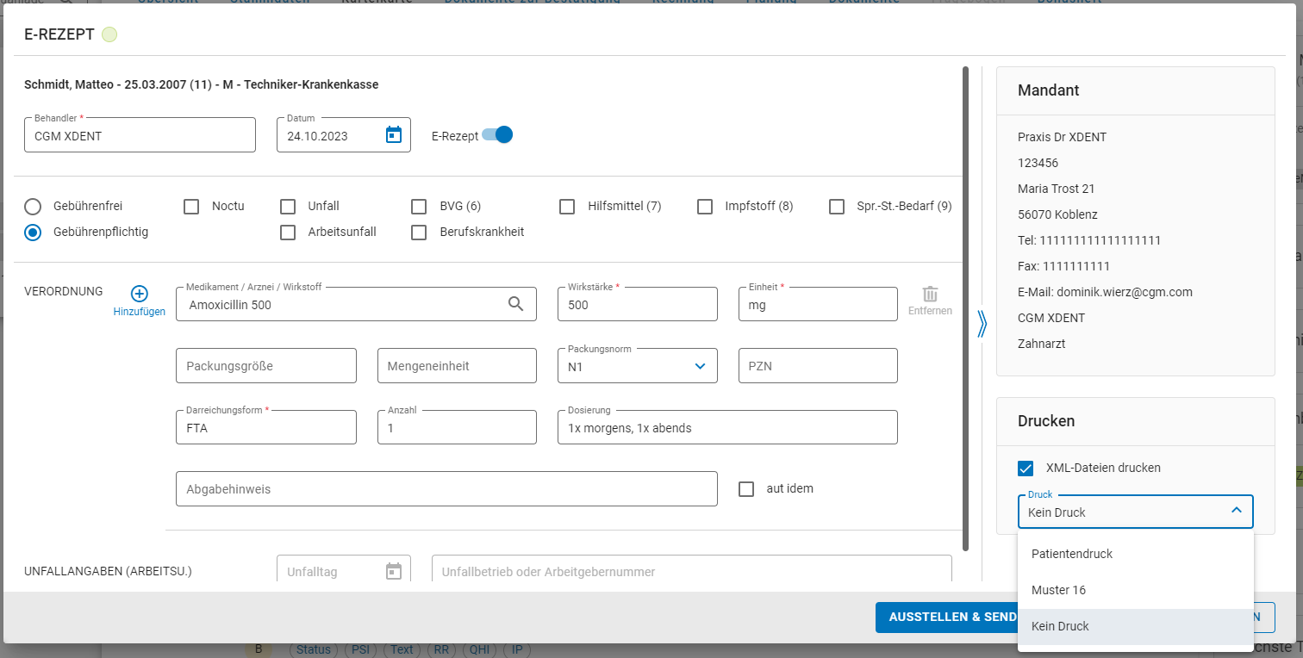Viewport: 1303px width, 658px height.
Task: Expand the Packungsnorm N1 dropdown
Action: (x=638, y=365)
